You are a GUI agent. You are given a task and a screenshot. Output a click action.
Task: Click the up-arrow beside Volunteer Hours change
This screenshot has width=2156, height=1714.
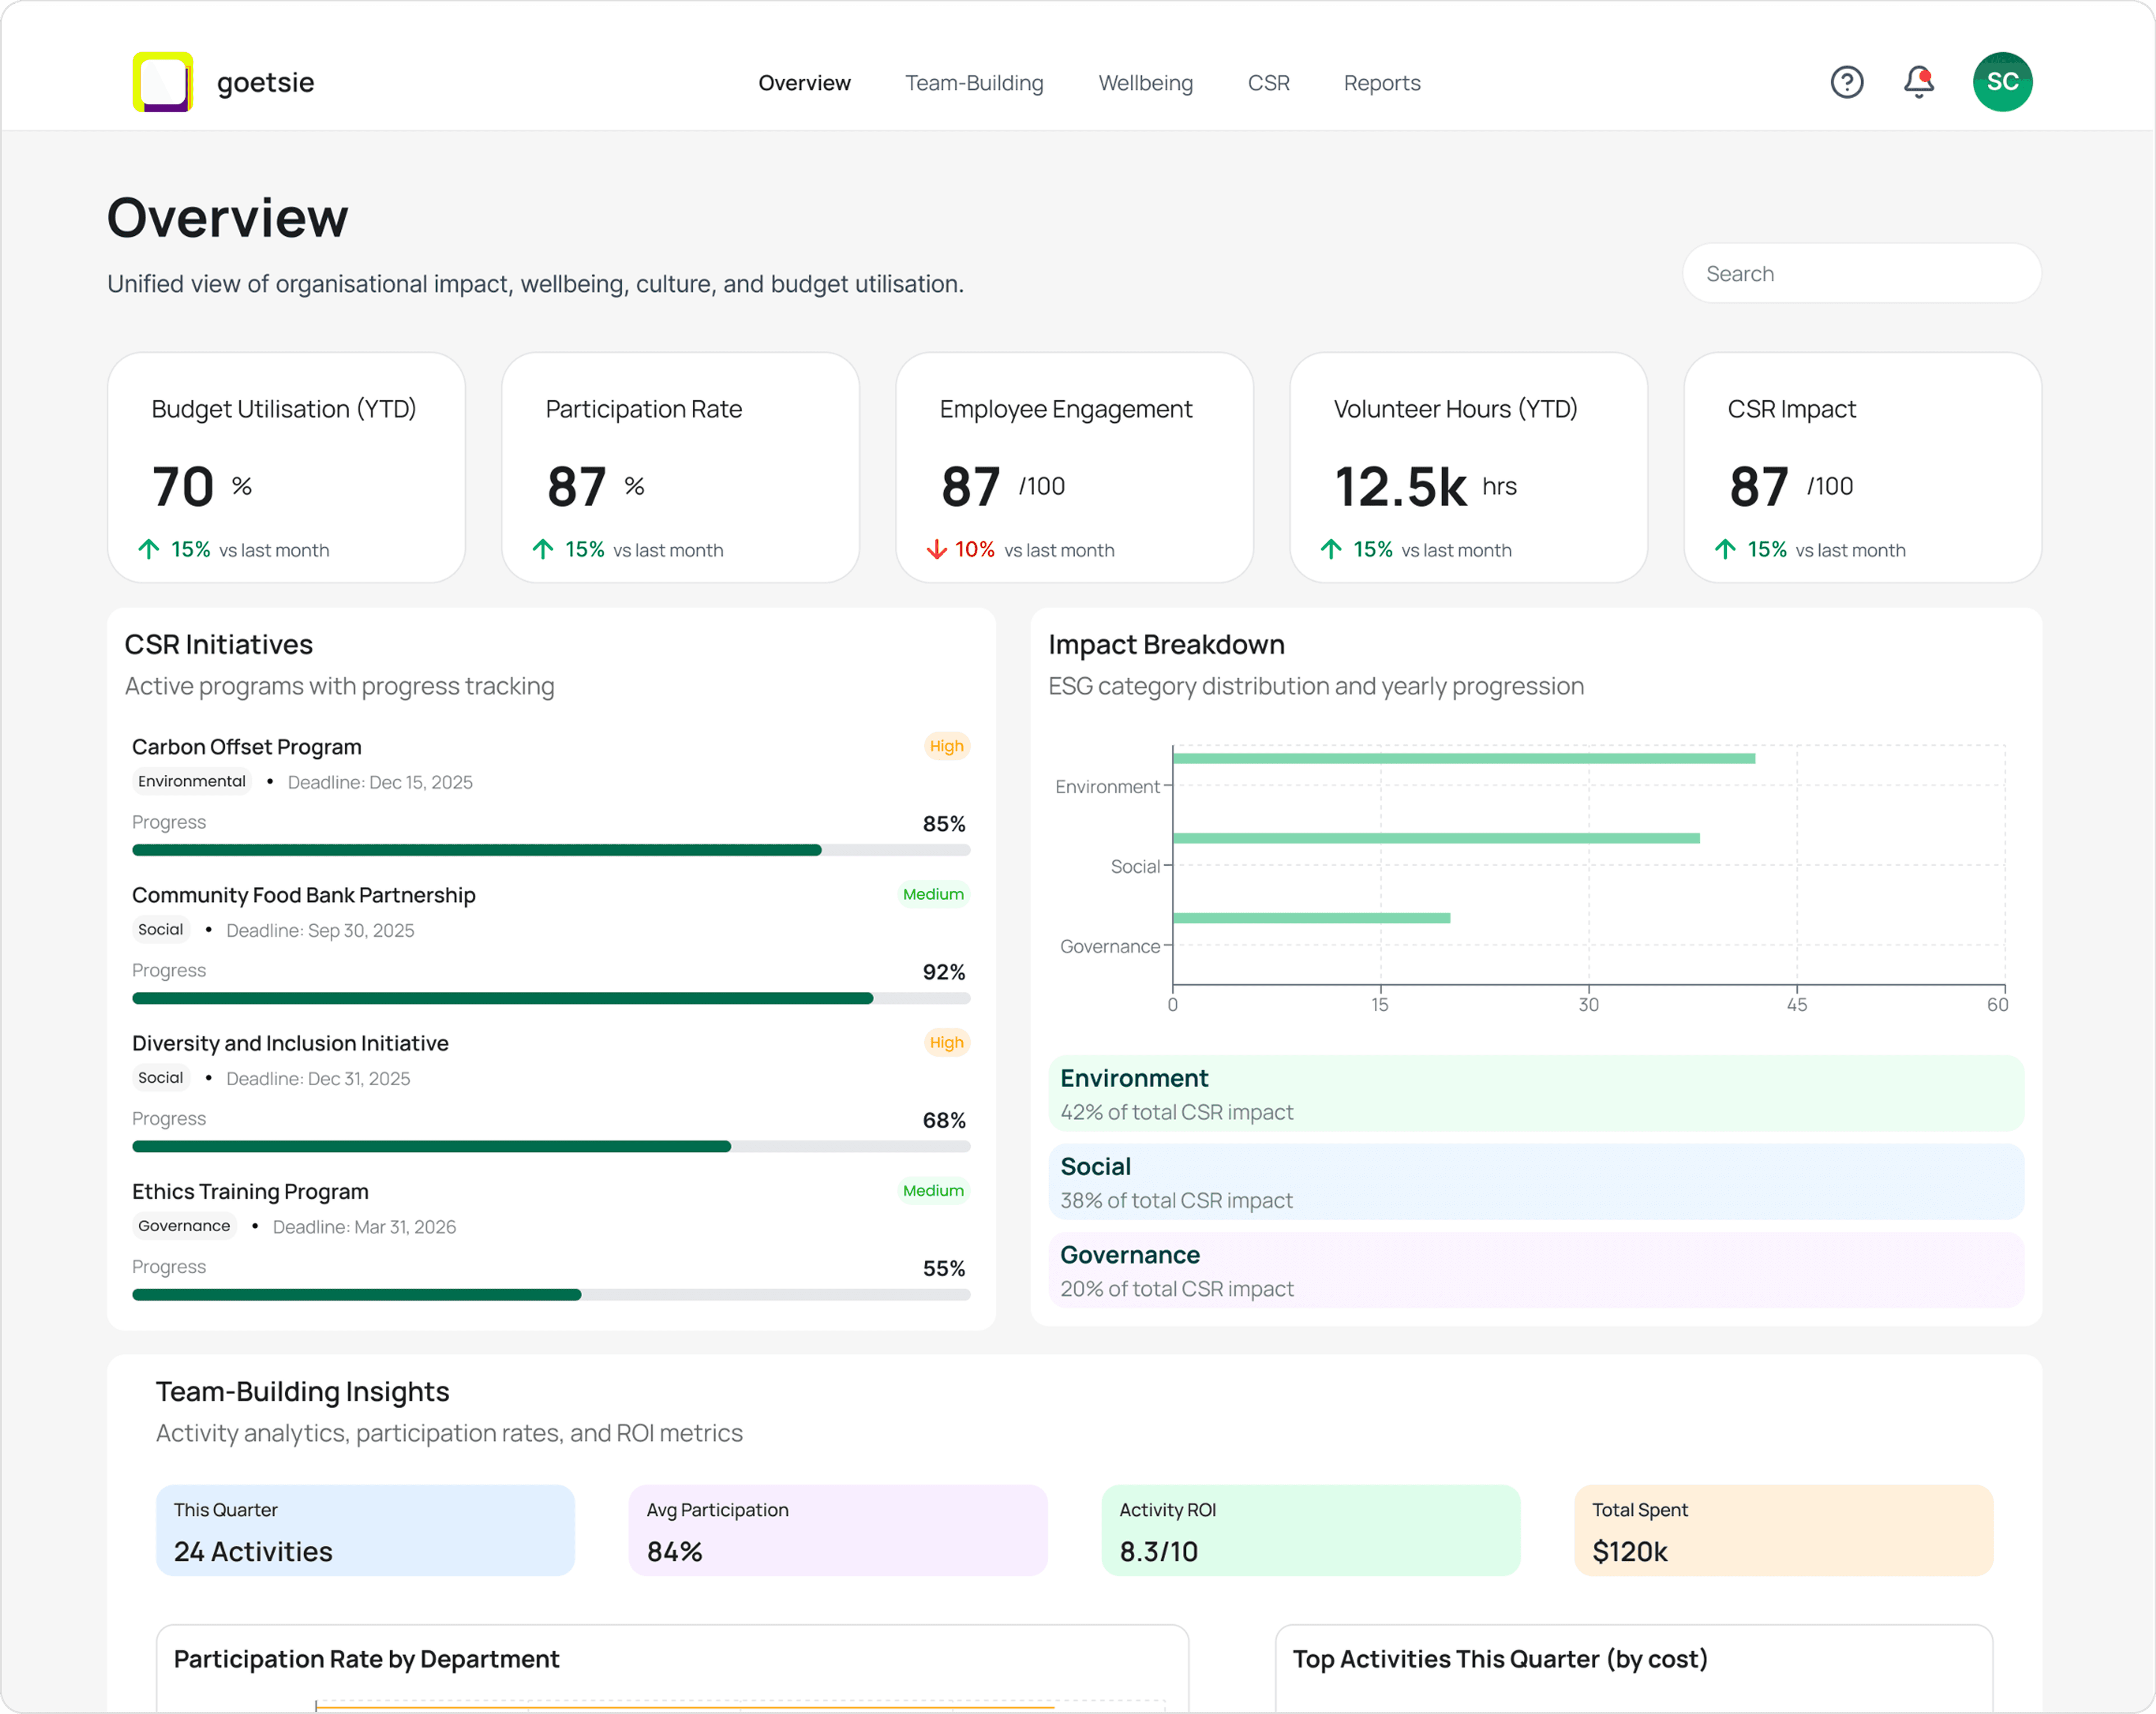click(1331, 549)
